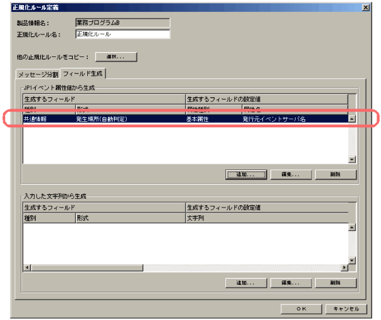Click the lower table's vertical scroll down arrow
The width and height of the screenshot is (381, 320).
click(352, 260)
